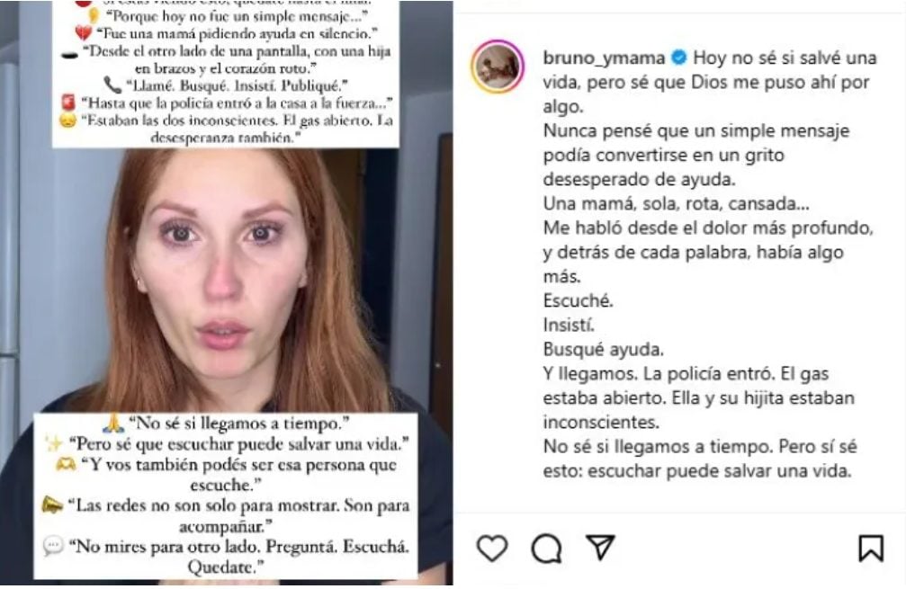
Task: Click the caption opening "Hoy no sé si salvé"
Action: pos(763,58)
